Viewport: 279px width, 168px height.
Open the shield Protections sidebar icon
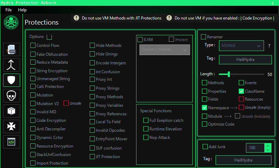click(12, 80)
